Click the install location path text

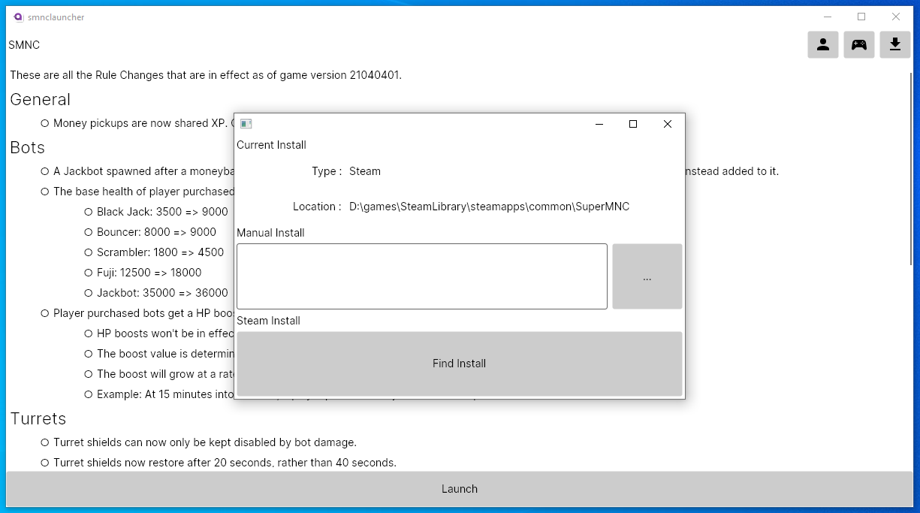coord(490,207)
